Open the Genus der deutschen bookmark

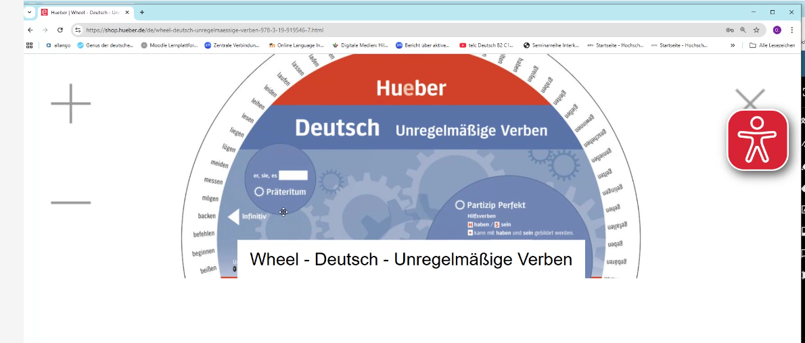tap(106, 45)
